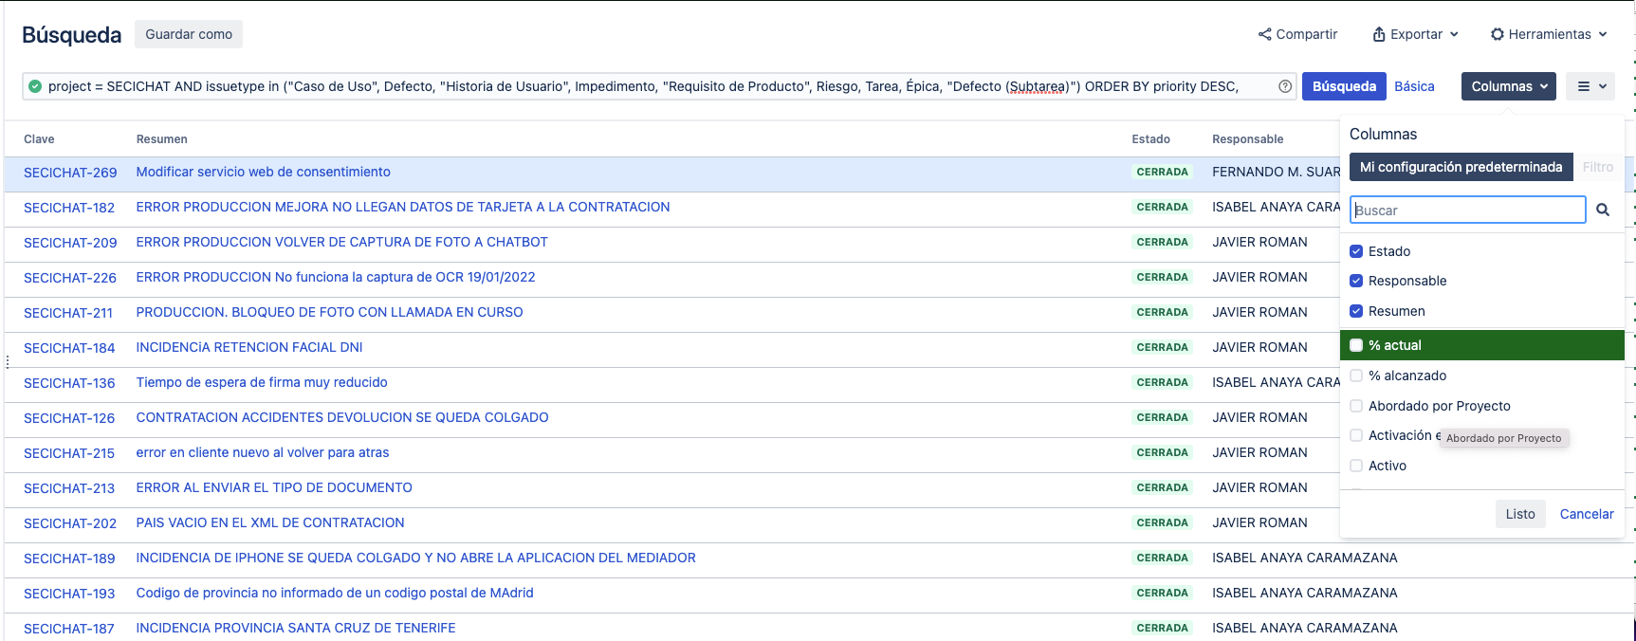Click the green valid-query checkmark icon

coord(35,86)
